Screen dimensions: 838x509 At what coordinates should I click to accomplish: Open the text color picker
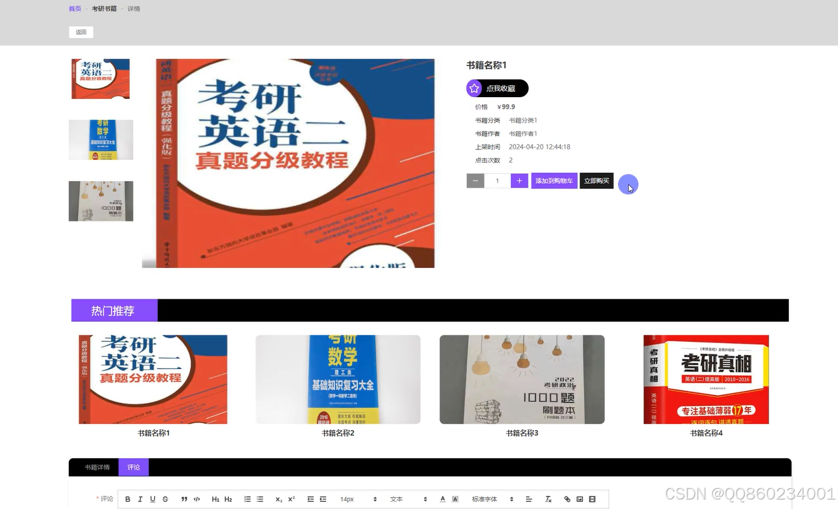click(x=442, y=499)
